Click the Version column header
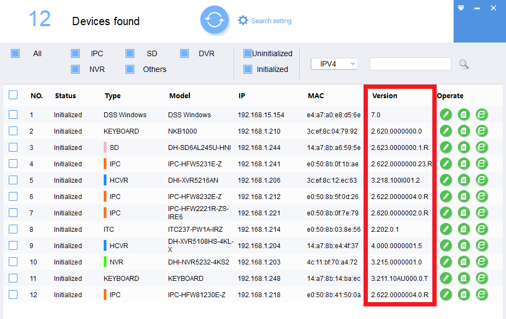The height and width of the screenshot is (319, 506). pos(385,96)
